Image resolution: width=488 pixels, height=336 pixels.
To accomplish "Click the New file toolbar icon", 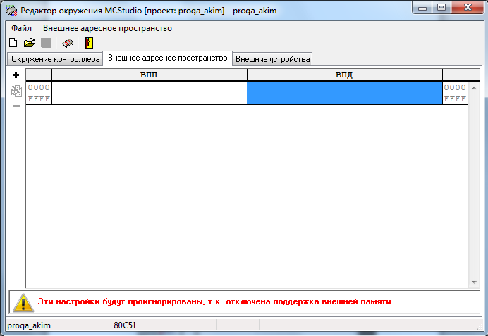I will tap(13, 43).
